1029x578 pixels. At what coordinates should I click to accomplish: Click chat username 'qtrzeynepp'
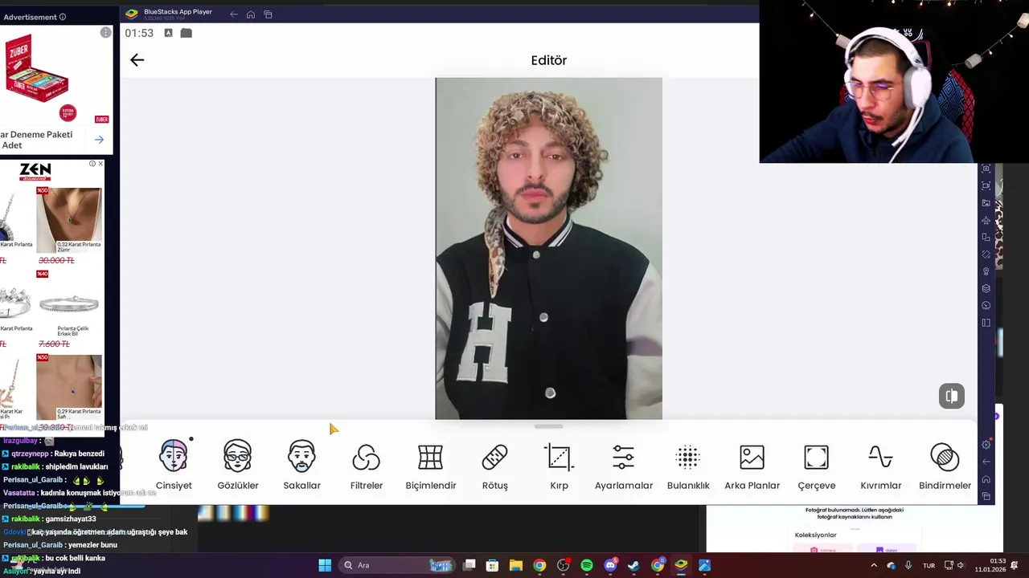[30, 454]
